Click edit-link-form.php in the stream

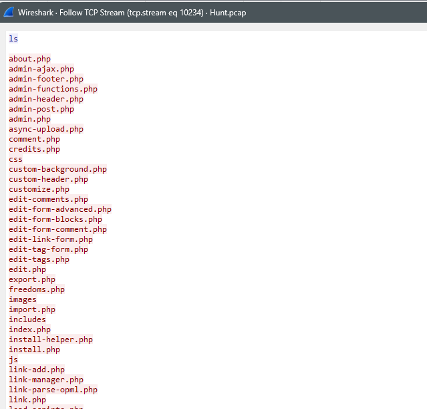coord(51,239)
